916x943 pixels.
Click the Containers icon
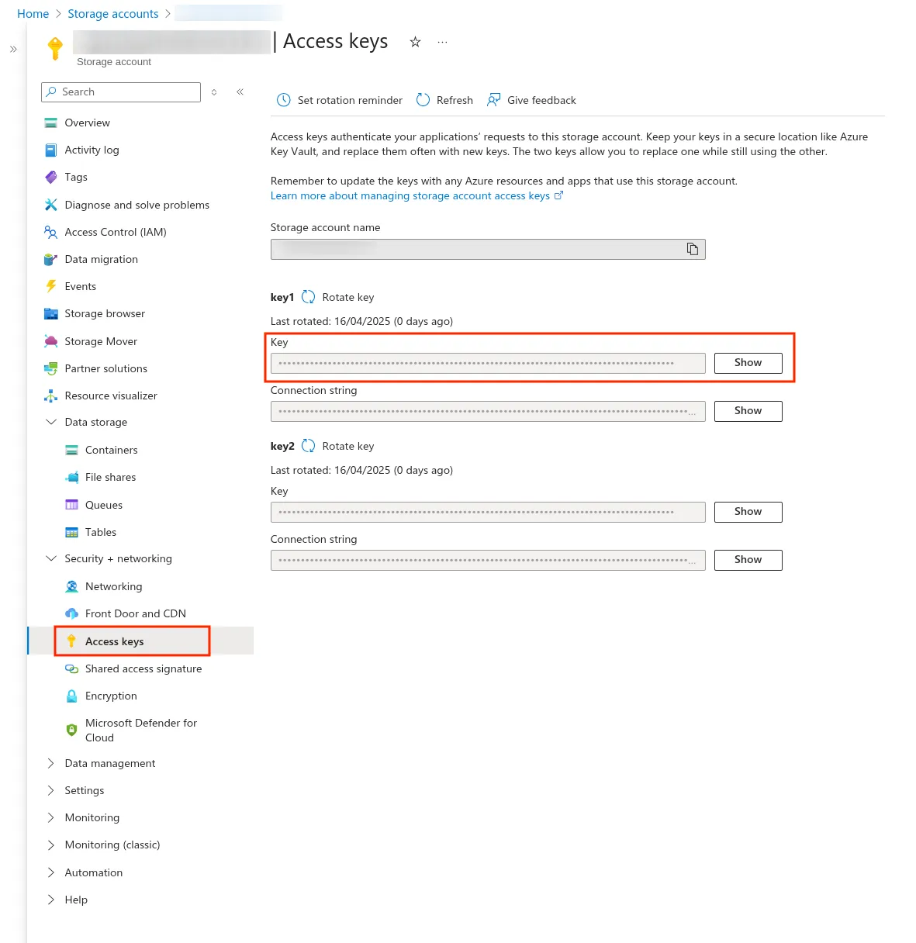(72, 450)
